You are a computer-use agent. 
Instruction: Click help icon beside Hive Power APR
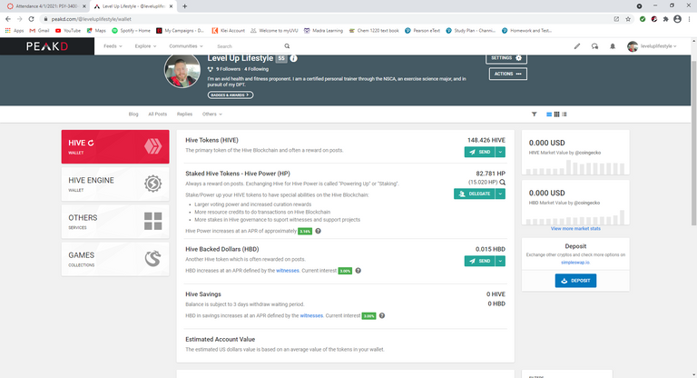pyautogui.click(x=318, y=231)
